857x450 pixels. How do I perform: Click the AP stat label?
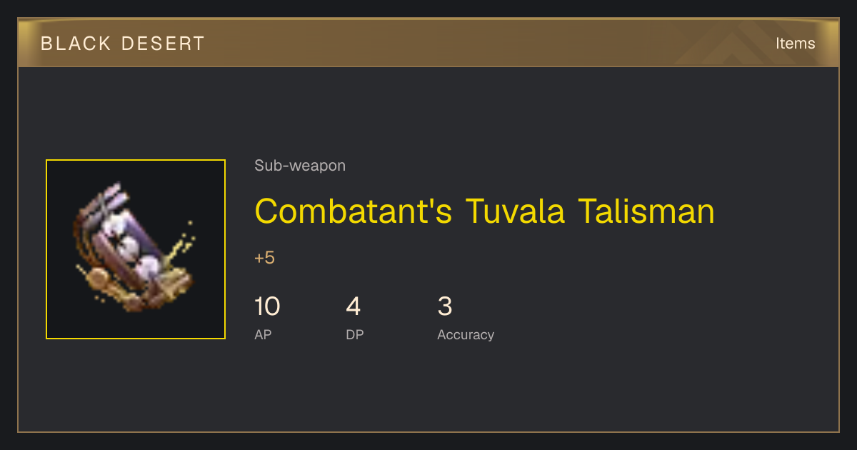tap(263, 334)
